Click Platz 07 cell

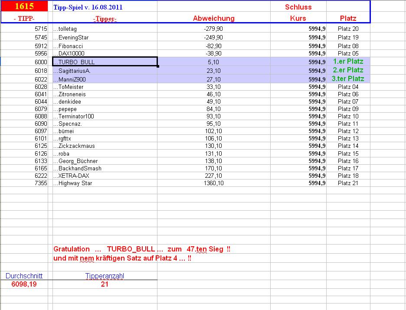tap(348, 102)
